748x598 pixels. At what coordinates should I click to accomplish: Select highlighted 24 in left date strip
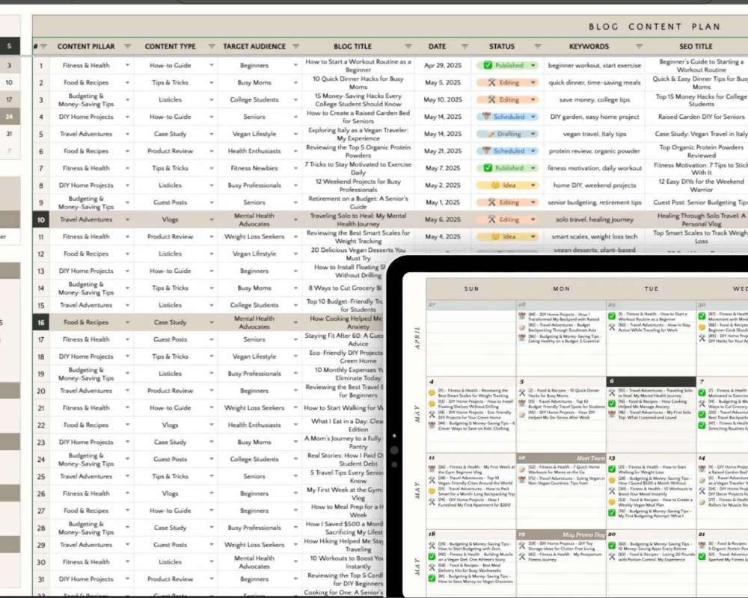[9, 117]
